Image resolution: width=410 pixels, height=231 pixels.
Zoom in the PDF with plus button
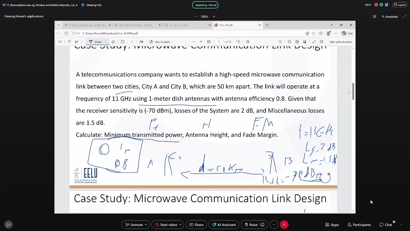(x=201, y=42)
